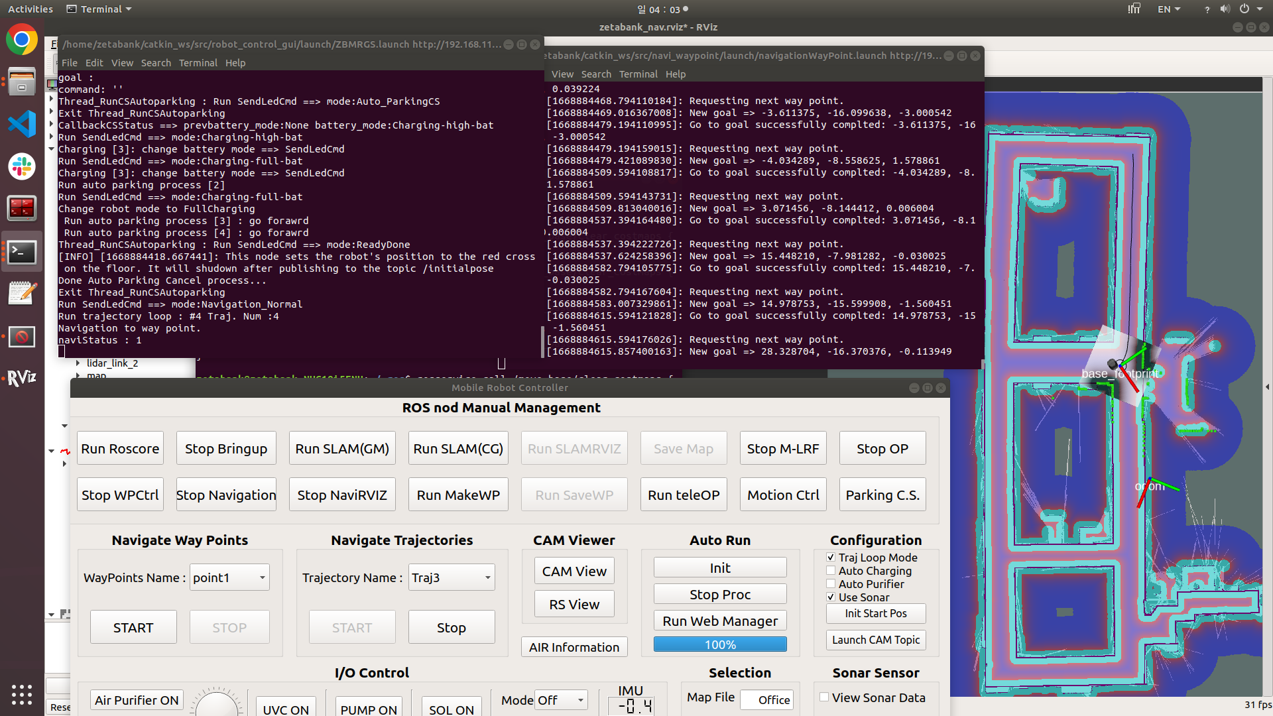Open Slack from the dock

point(22,166)
